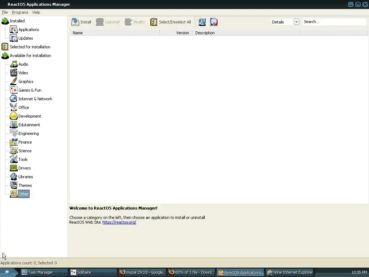Click the Other category toolbox icon
The height and width of the screenshot is (277, 369).
point(14,194)
